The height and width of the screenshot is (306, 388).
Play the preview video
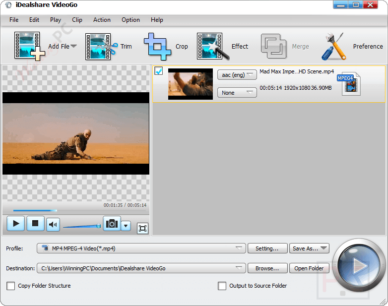15,224
